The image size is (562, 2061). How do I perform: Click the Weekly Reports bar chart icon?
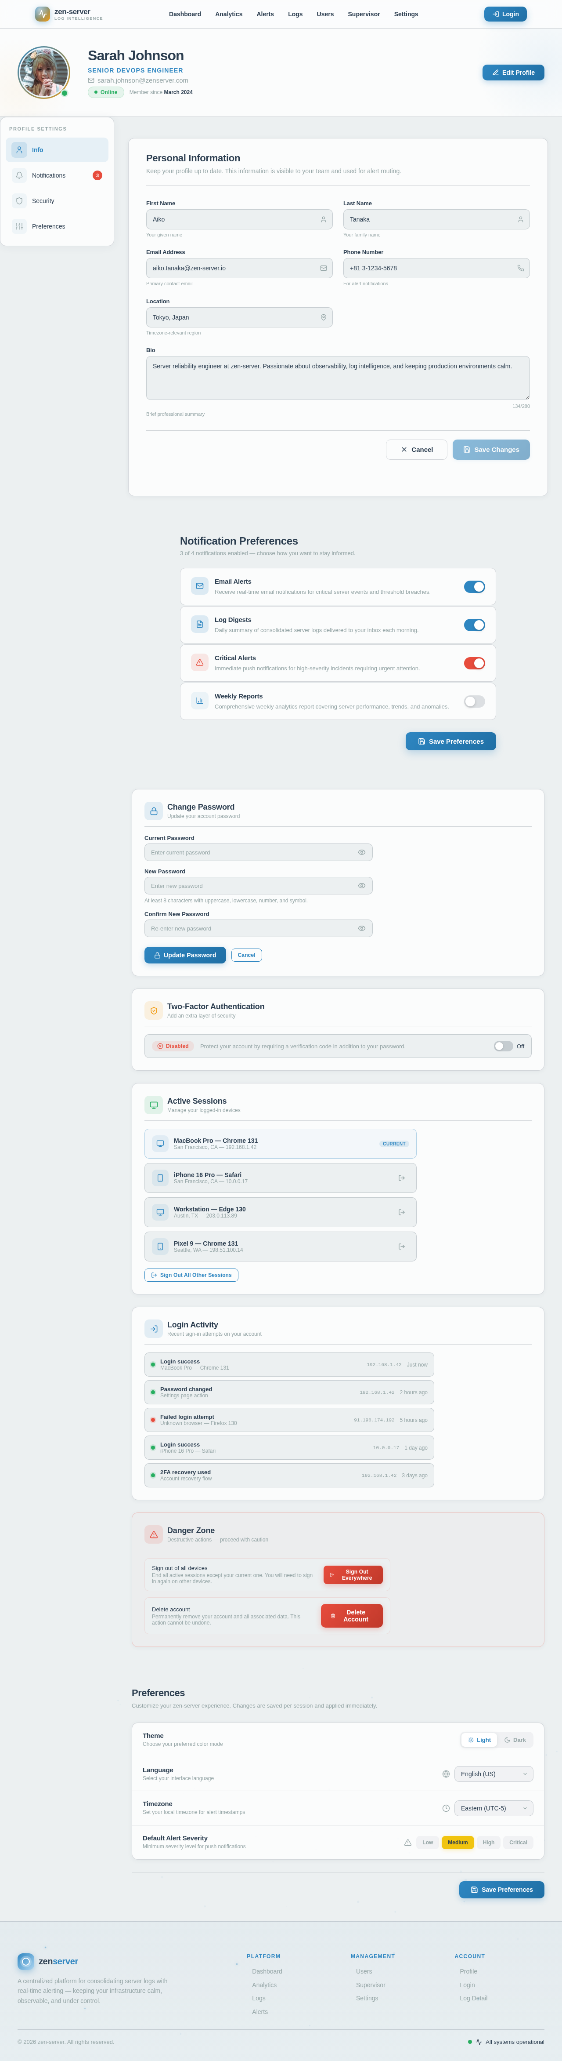tap(200, 701)
